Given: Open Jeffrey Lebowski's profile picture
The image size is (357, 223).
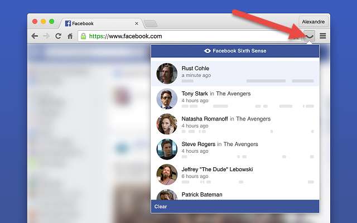Looking at the screenshot, I should click(167, 174).
